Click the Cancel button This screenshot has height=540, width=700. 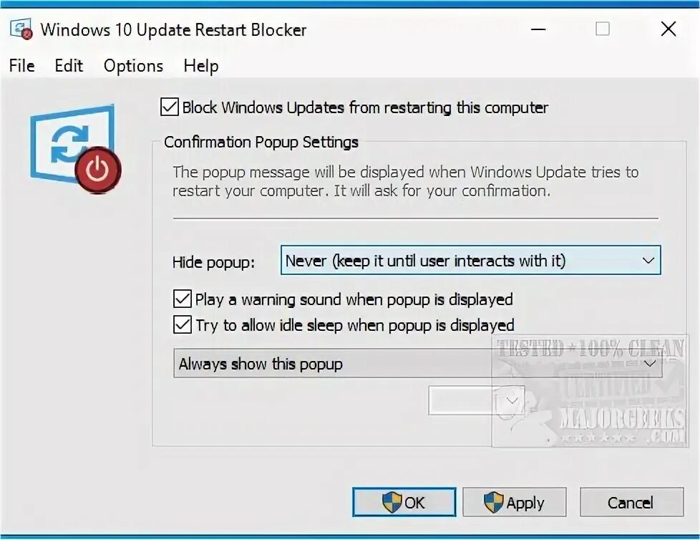coord(632,502)
